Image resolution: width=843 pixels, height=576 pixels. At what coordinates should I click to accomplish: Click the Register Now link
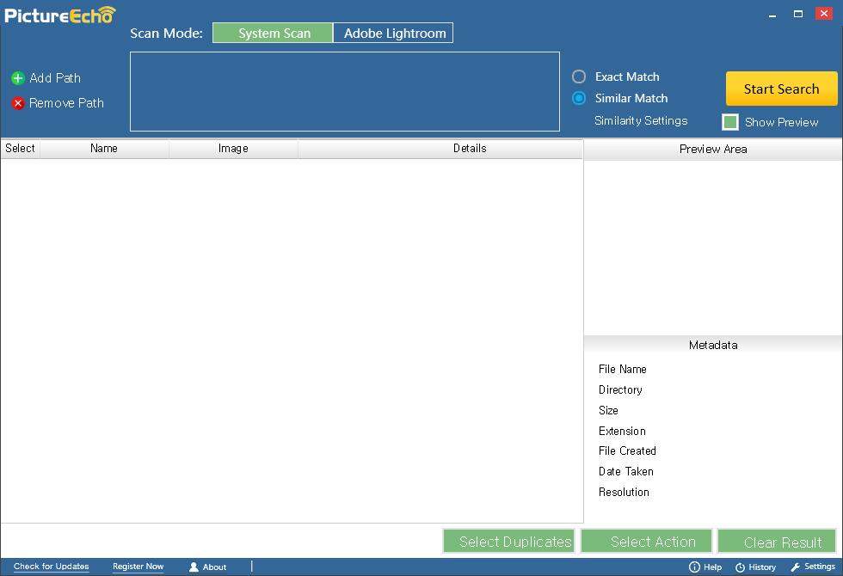[x=138, y=567]
